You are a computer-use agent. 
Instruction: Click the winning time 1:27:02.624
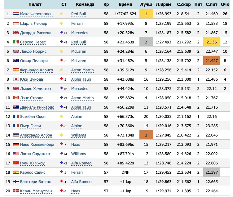125,14
